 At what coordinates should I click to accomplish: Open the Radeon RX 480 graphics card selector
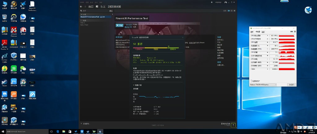pyautogui.click(x=263, y=85)
